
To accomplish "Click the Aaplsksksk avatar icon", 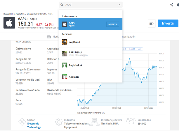I will (x=65, y=65).
